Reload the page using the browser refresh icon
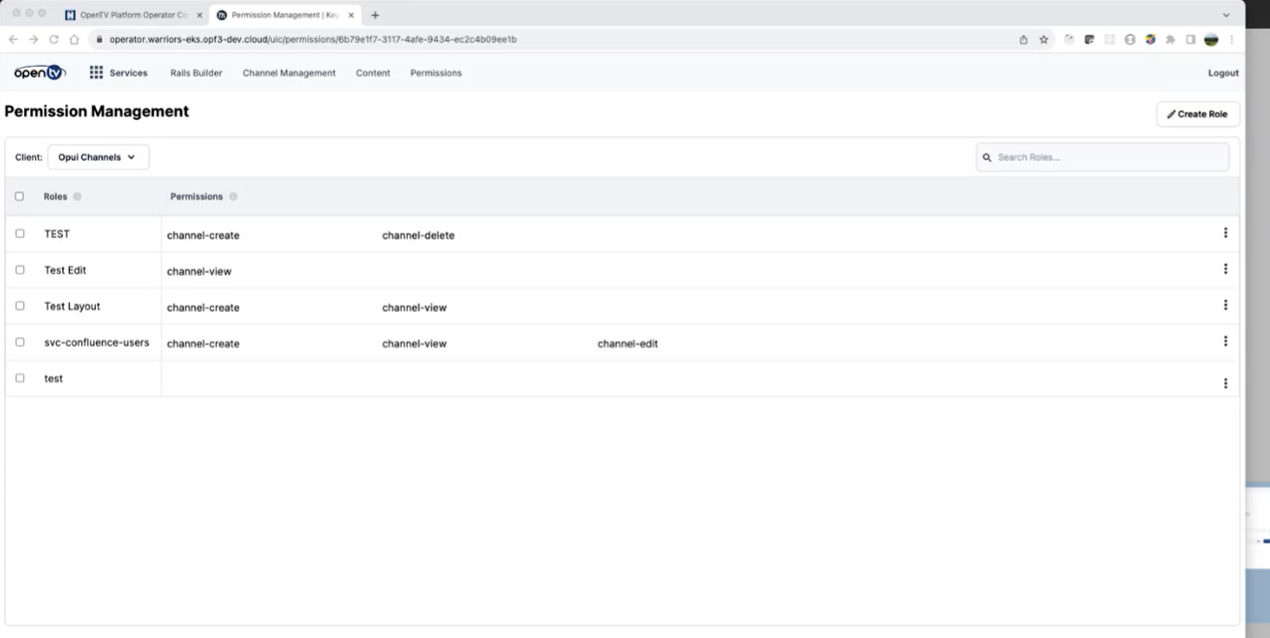Image resolution: width=1270 pixels, height=638 pixels. (53, 40)
